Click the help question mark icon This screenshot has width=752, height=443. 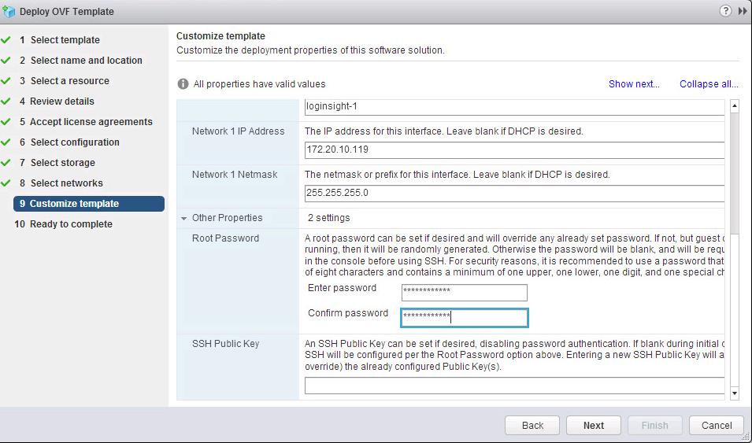coord(725,11)
